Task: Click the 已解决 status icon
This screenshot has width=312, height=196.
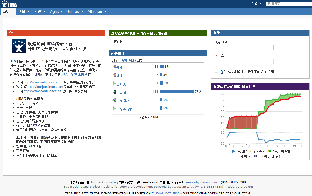Action: (114, 84)
